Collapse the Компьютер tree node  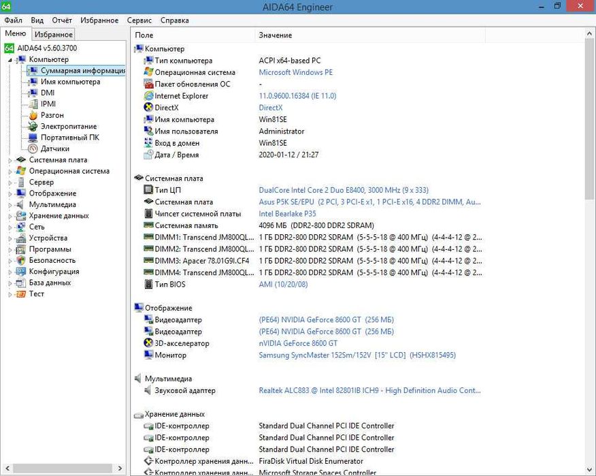point(10,60)
